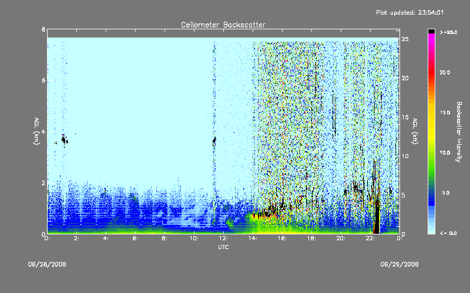Click the ">=25.0" colorbar top label
The image size is (470, 293).
click(448, 32)
